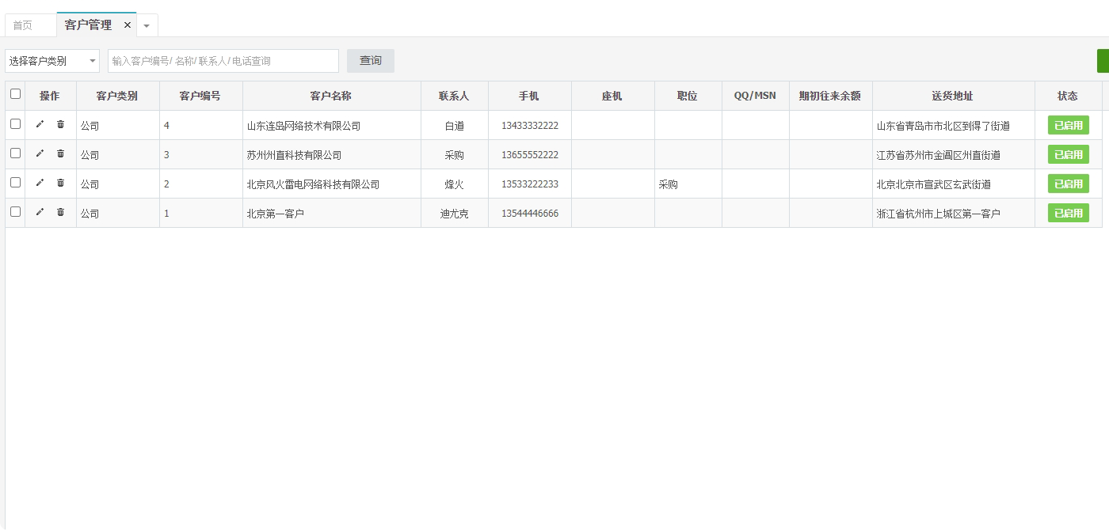
Task: Edit customer 苏州州直科技有限公司 via pencil icon
Action: click(x=40, y=153)
